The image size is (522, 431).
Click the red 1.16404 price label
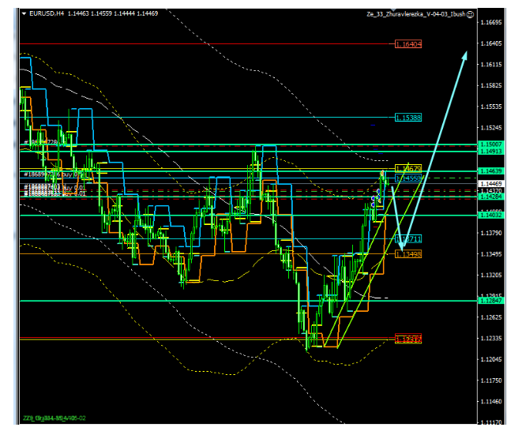[407, 44]
